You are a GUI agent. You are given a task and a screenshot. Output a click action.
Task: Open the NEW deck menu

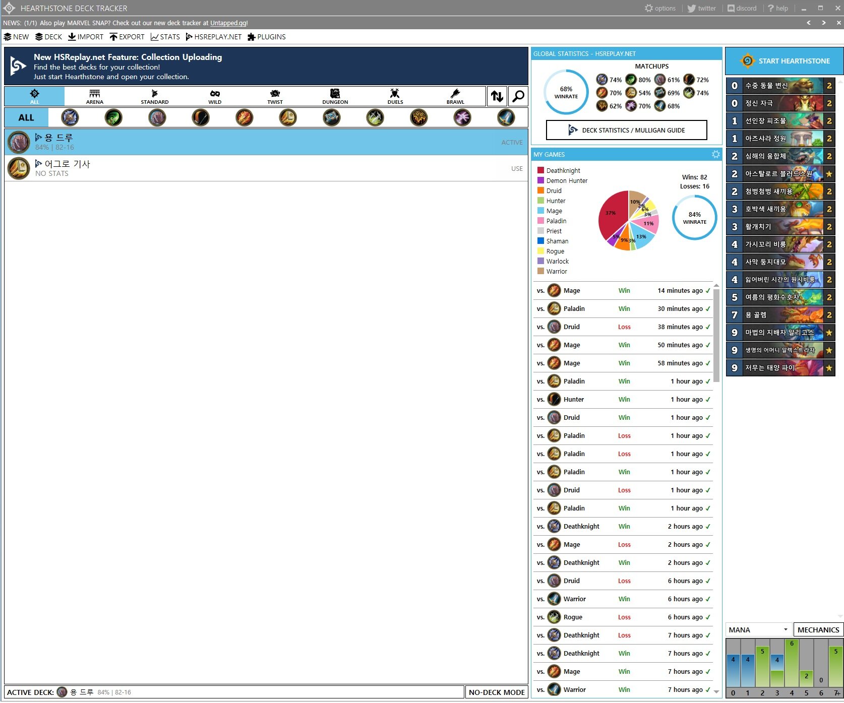(16, 37)
